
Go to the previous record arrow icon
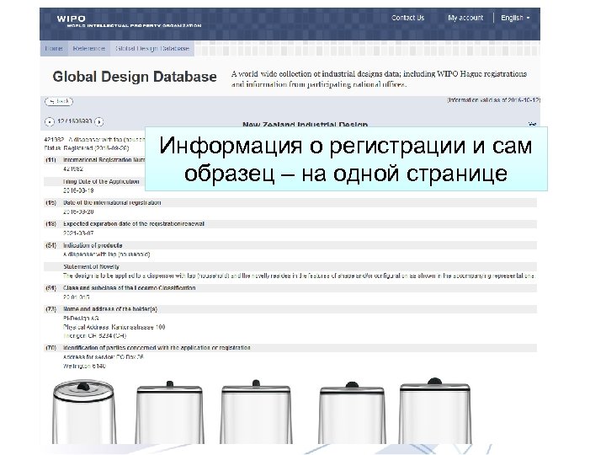[50, 122]
